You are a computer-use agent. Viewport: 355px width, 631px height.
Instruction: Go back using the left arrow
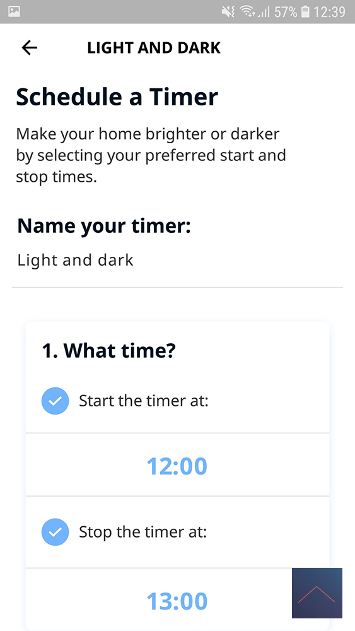(x=30, y=48)
